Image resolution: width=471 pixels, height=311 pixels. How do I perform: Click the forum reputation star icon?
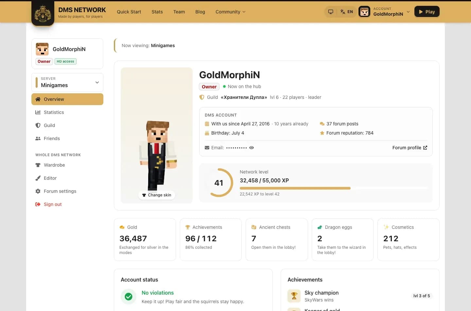point(322,133)
